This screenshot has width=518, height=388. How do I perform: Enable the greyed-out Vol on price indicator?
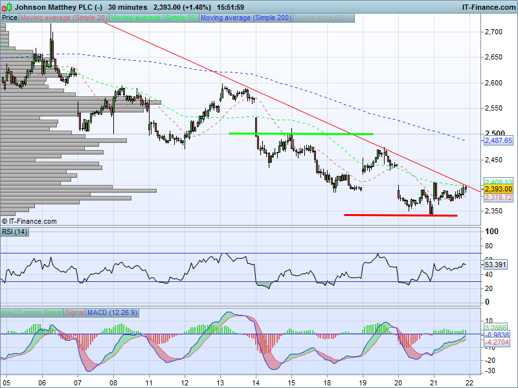coord(323,18)
